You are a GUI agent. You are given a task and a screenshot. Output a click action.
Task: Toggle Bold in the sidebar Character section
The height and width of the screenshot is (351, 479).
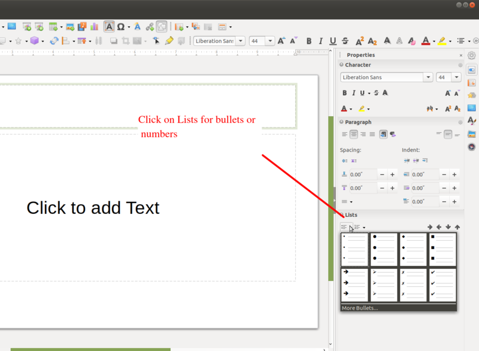(x=345, y=93)
